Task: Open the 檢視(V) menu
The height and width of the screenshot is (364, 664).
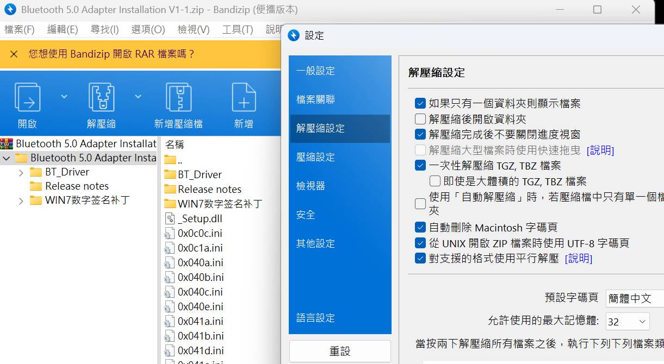Action: click(x=194, y=30)
